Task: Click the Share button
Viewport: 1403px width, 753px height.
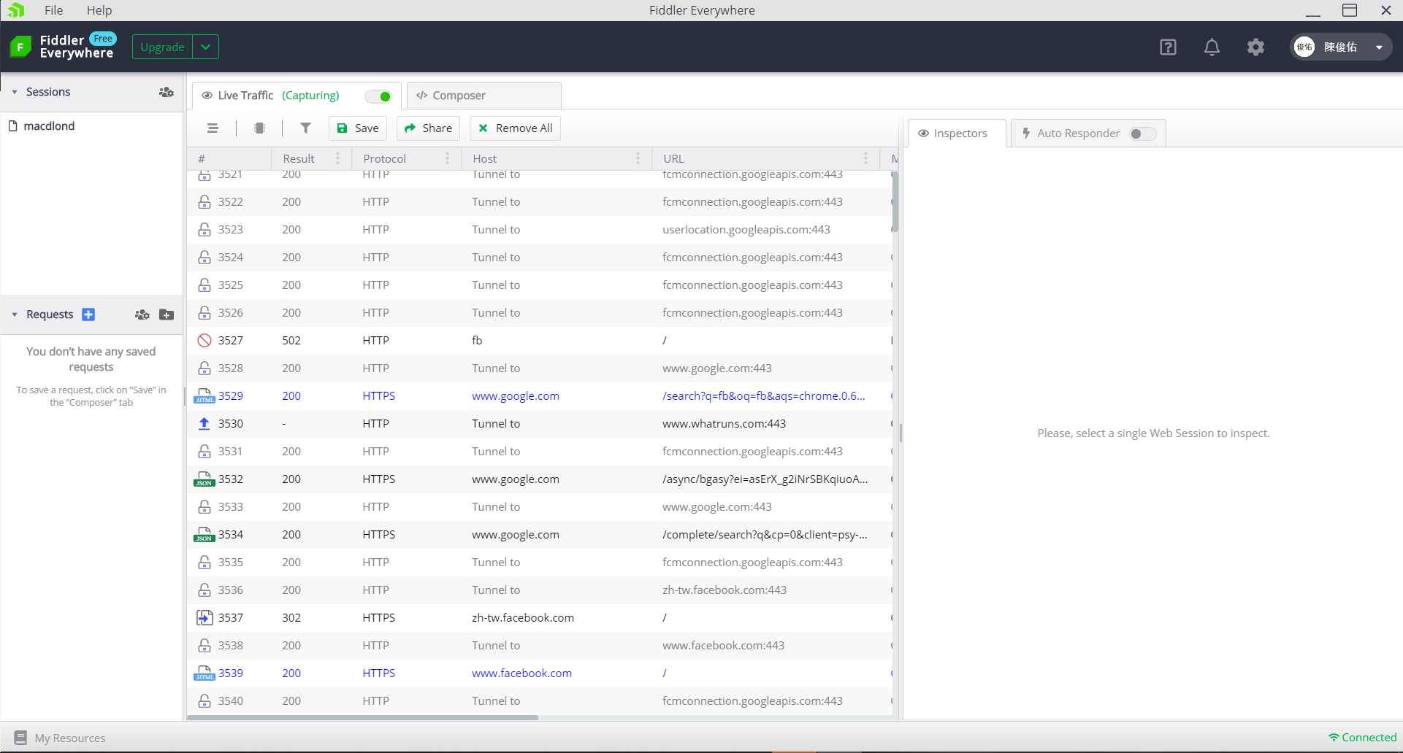Action: (x=428, y=128)
